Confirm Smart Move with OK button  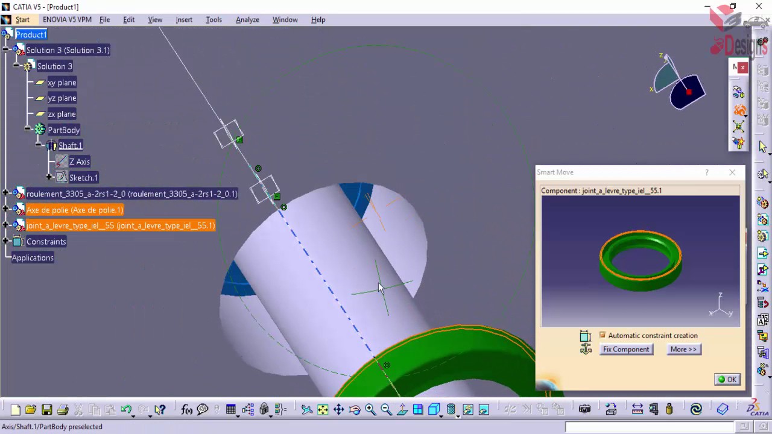727,379
